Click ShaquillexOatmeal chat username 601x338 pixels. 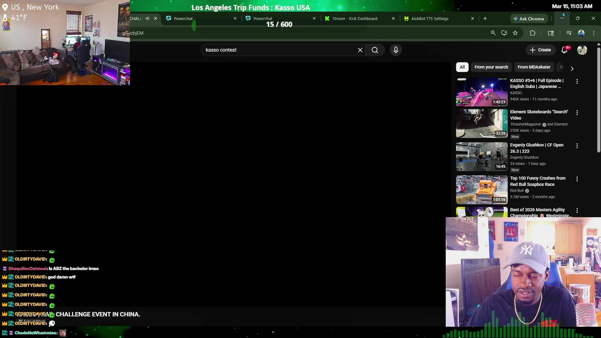click(27, 269)
